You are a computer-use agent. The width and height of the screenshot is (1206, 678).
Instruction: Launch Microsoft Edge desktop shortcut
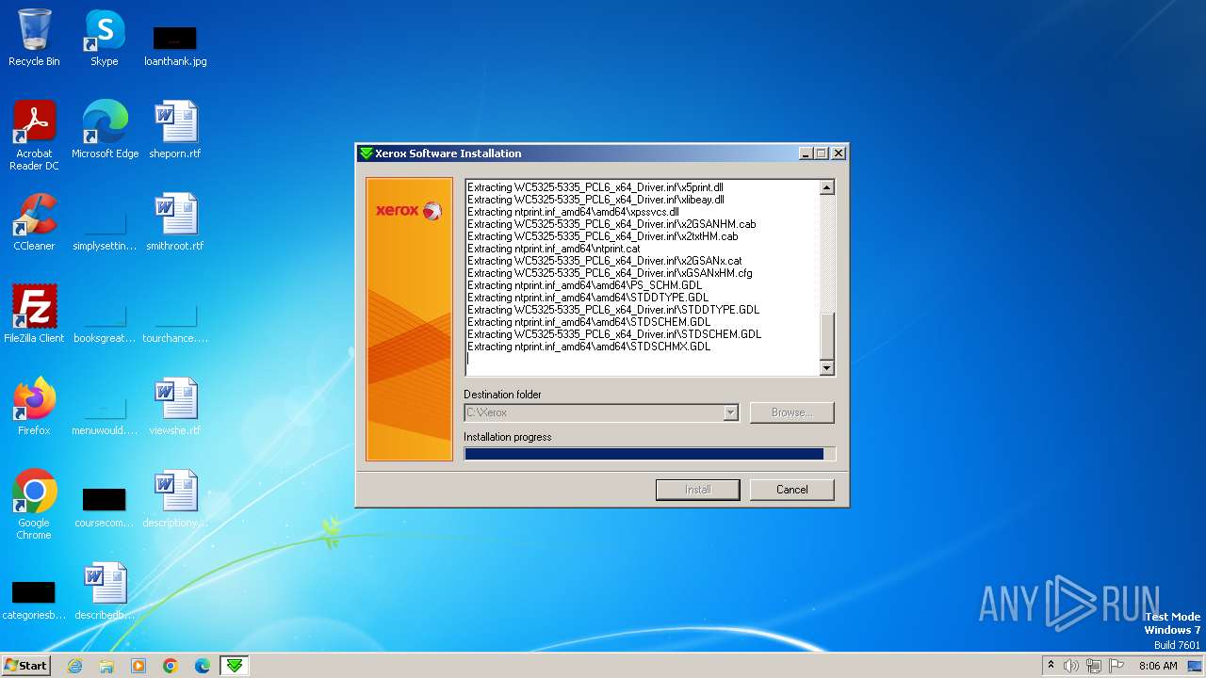pos(105,130)
